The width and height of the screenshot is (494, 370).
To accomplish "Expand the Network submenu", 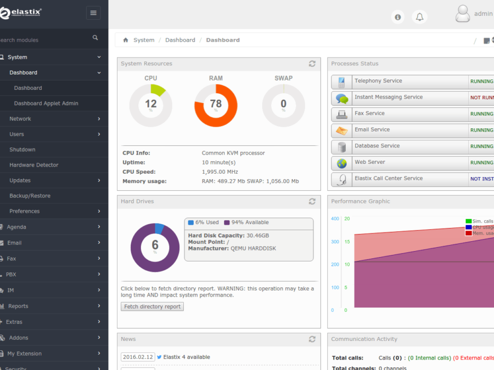I will coord(54,119).
